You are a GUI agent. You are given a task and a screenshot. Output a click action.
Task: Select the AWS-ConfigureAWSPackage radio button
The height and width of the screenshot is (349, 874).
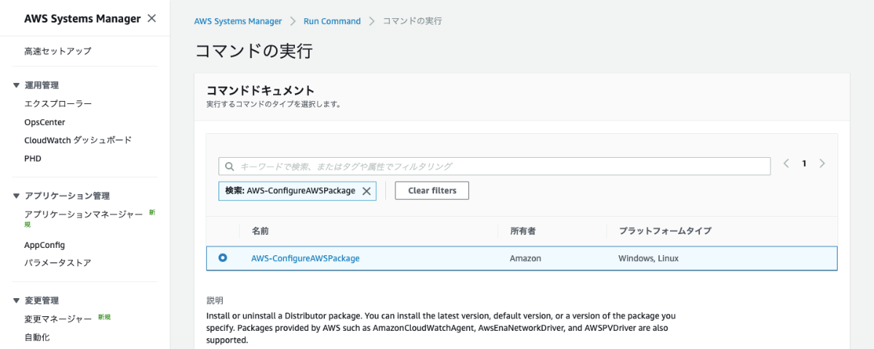click(x=223, y=257)
